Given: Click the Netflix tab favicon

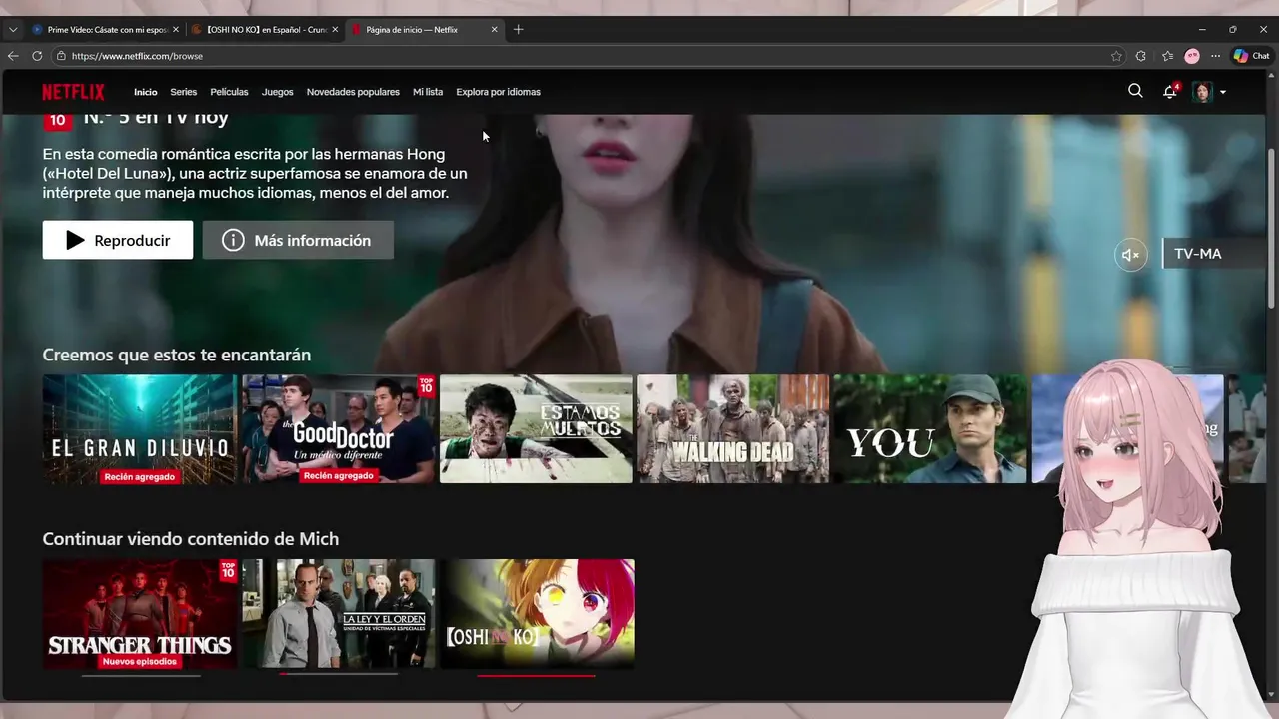Looking at the screenshot, I should pyautogui.click(x=356, y=30).
